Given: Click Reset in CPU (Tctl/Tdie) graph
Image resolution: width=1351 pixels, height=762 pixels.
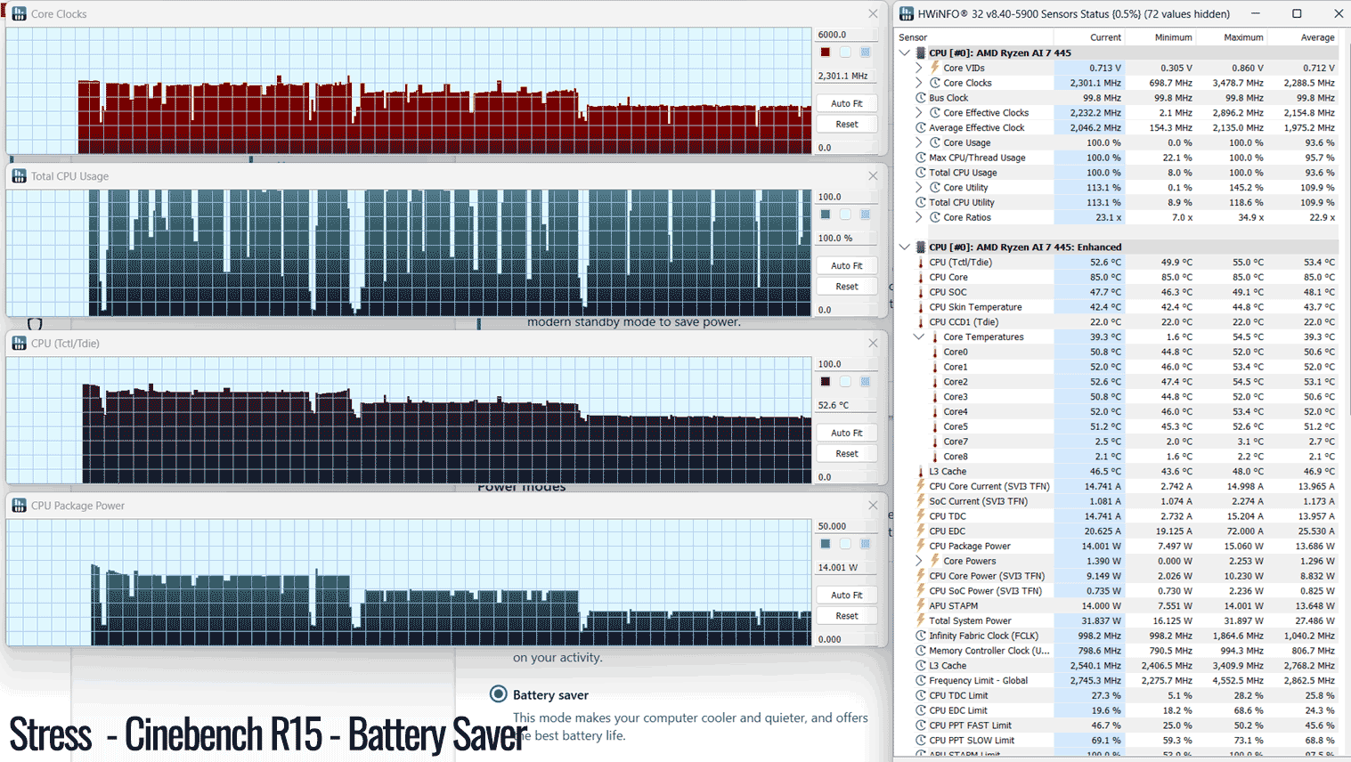Looking at the screenshot, I should [847, 453].
